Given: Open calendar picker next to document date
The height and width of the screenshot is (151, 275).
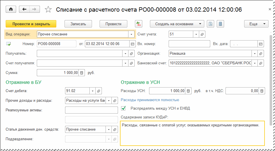Looking at the screenshot, I should [132, 44].
